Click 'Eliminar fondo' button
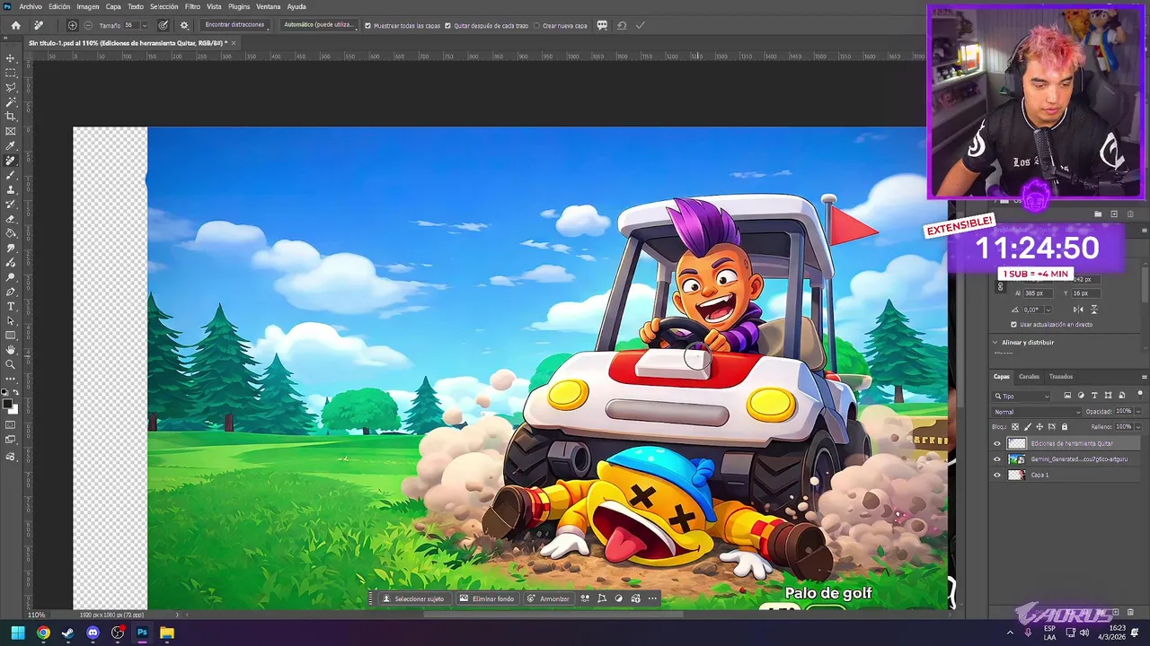 coord(487,598)
